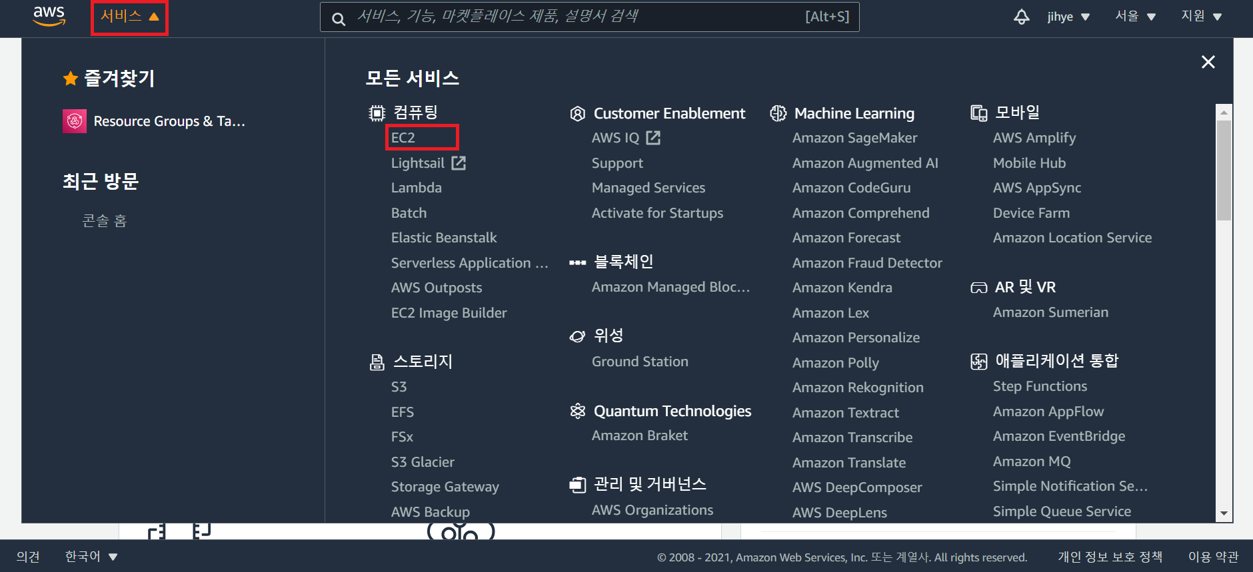Click the 의견 feedback link
Image resolution: width=1253 pixels, height=572 pixels.
pos(28,557)
